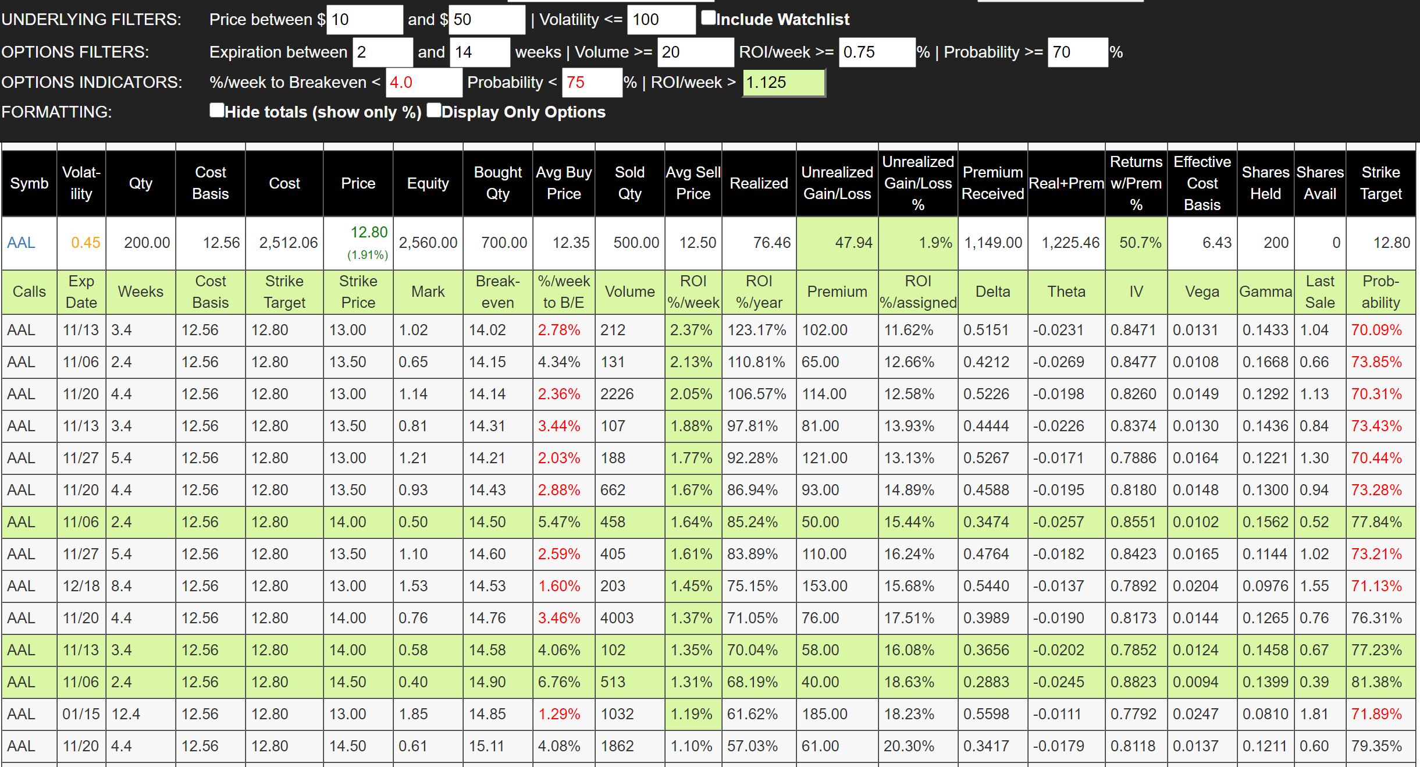Click the Volatility field showing 100
This screenshot has height=767, width=1420.
[x=661, y=20]
